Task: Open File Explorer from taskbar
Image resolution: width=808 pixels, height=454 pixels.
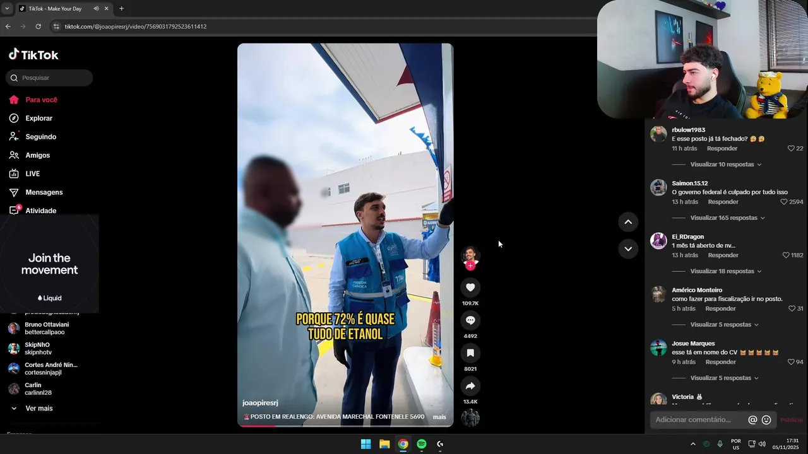Action: pyautogui.click(x=384, y=444)
